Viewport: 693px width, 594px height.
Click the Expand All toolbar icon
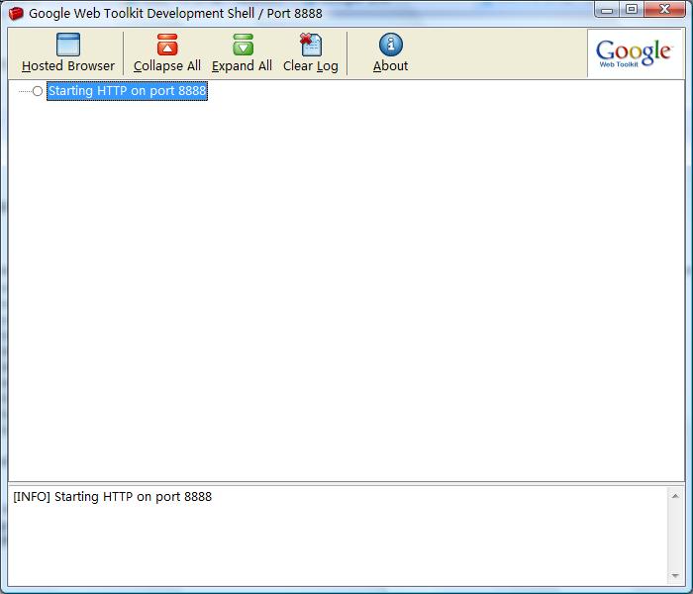pyautogui.click(x=243, y=45)
